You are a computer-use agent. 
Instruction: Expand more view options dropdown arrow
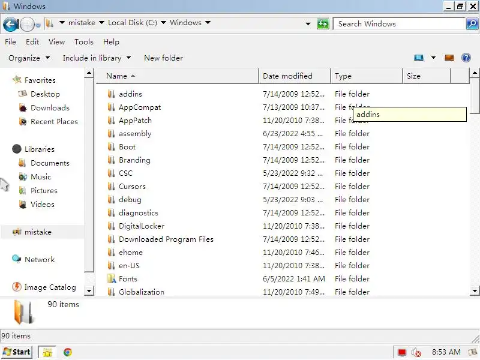point(433,58)
